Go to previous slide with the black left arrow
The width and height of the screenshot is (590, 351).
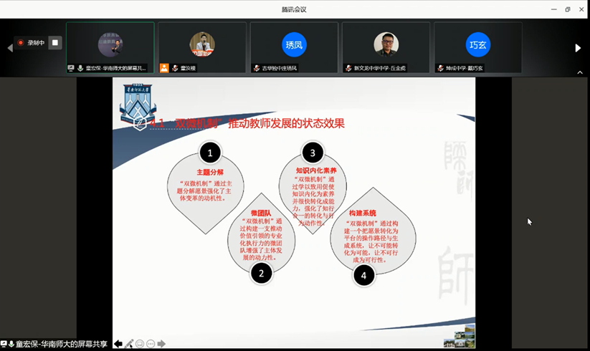point(118,344)
